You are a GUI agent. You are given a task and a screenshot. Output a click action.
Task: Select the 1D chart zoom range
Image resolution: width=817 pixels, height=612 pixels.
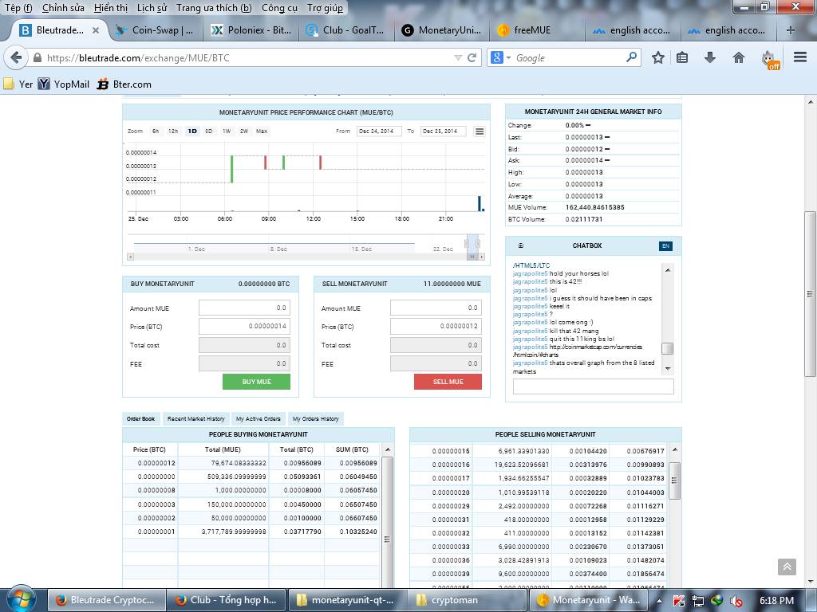pos(192,131)
